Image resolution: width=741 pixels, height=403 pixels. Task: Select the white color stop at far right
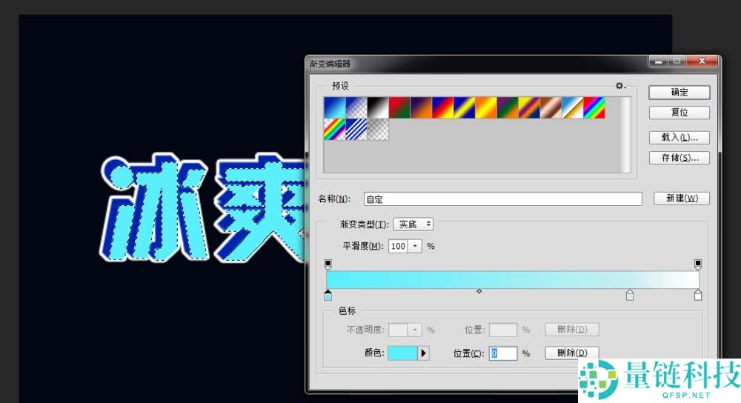pos(697,296)
